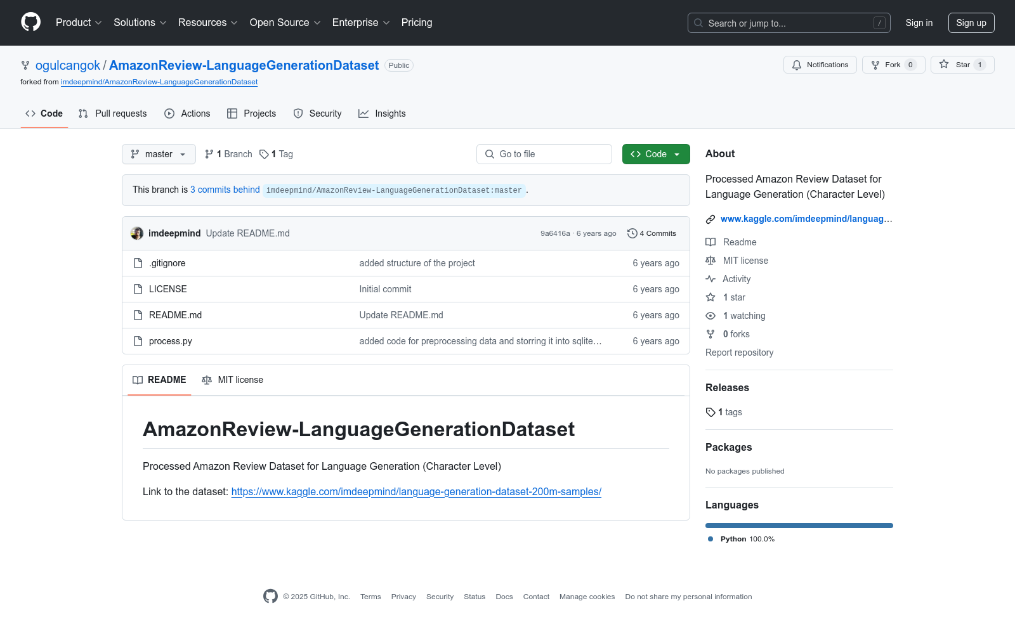1015x634 pixels.
Task: Open the Insights tab
Action: coord(382,113)
